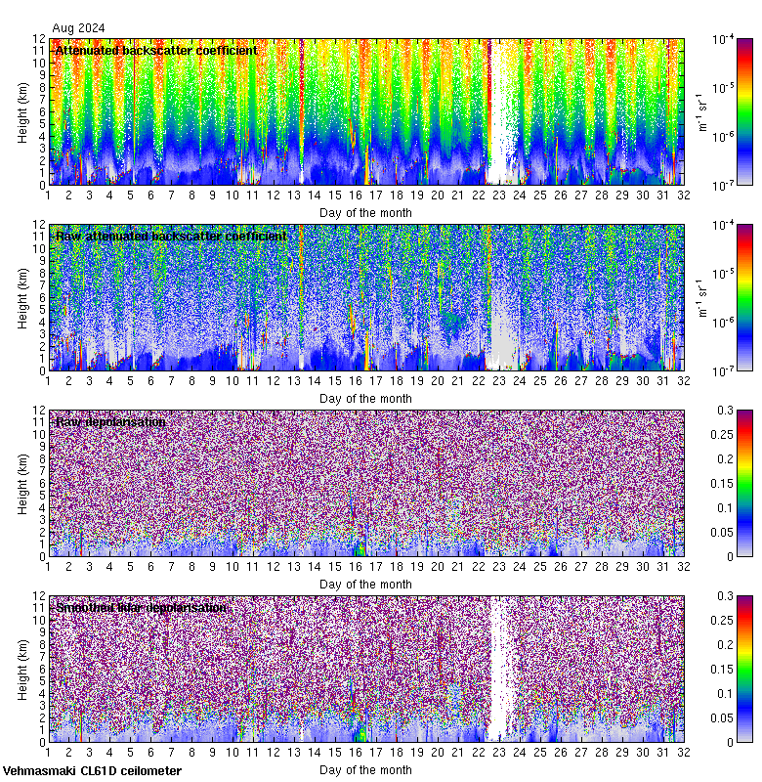This screenshot has height=782, width=762.
Task: Click the Vehmasmaki CL61D ceilometer caption
Action: 92,771
